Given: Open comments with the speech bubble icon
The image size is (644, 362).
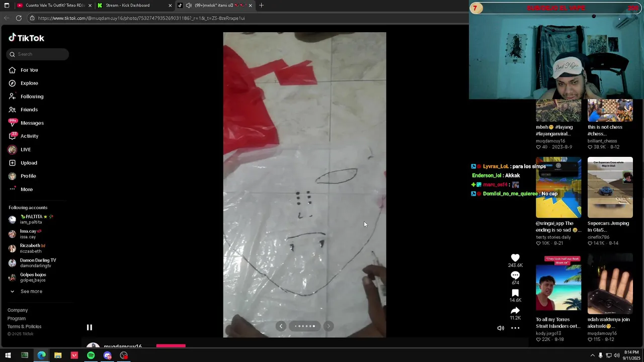Looking at the screenshot, I should (x=515, y=275).
